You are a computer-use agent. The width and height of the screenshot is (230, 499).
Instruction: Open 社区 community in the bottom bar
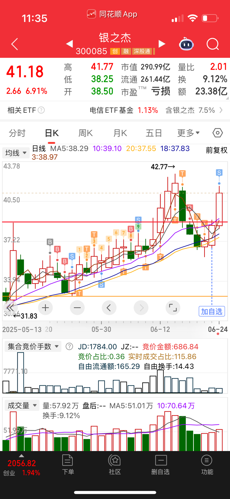pyautogui.click(x=115, y=464)
